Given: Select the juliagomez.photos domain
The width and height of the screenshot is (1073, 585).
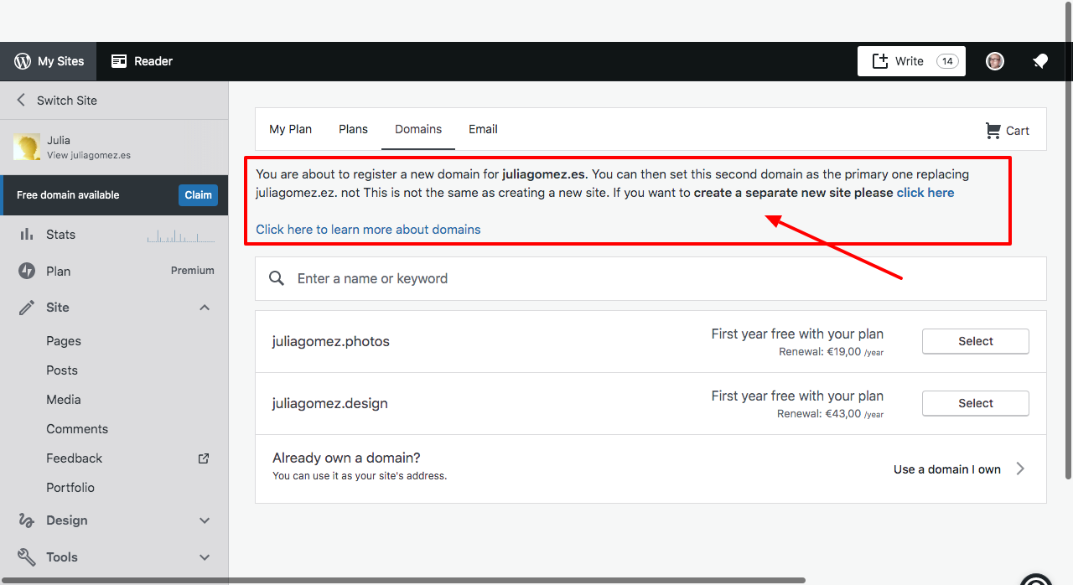Looking at the screenshot, I should 976,341.
